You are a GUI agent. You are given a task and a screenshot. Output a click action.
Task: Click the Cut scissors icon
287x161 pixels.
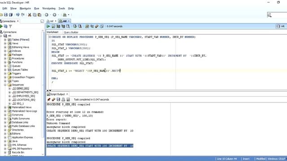30,15
